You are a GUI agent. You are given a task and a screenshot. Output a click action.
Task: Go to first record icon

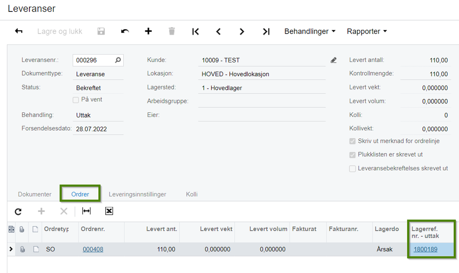pyautogui.click(x=195, y=31)
